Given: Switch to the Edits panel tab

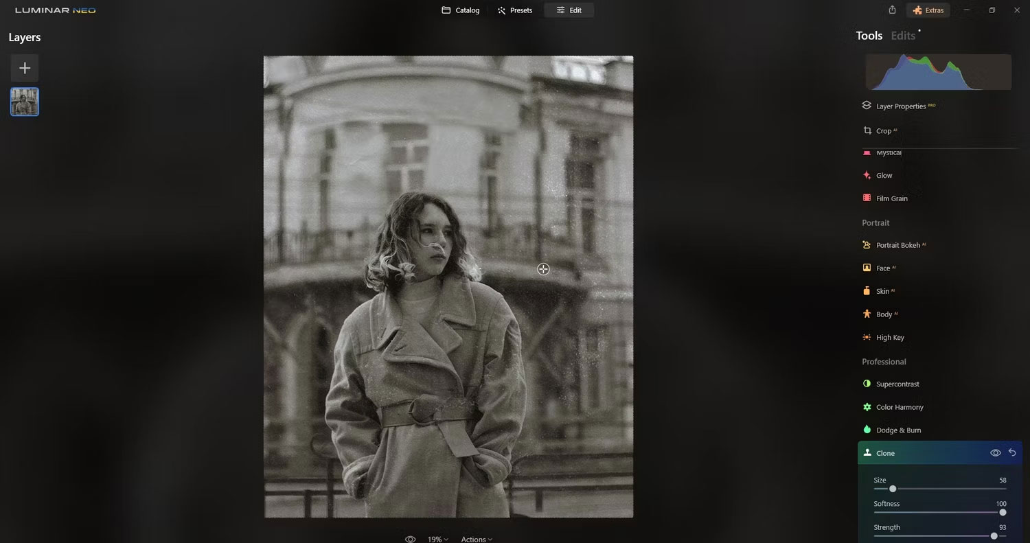Looking at the screenshot, I should pos(903,36).
